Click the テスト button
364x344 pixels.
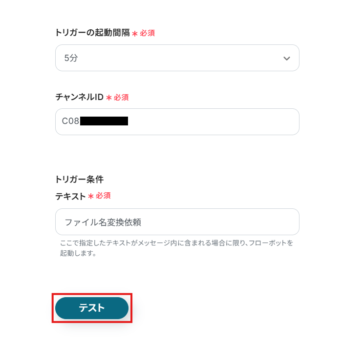(x=92, y=308)
